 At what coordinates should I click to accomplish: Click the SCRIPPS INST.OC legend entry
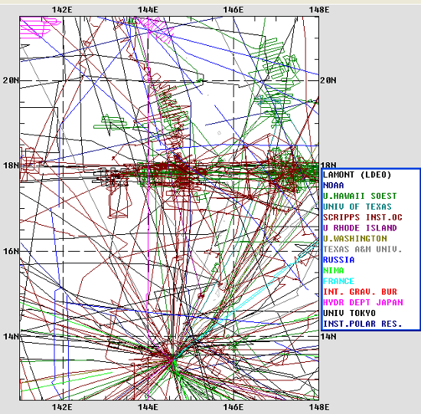coord(363,217)
